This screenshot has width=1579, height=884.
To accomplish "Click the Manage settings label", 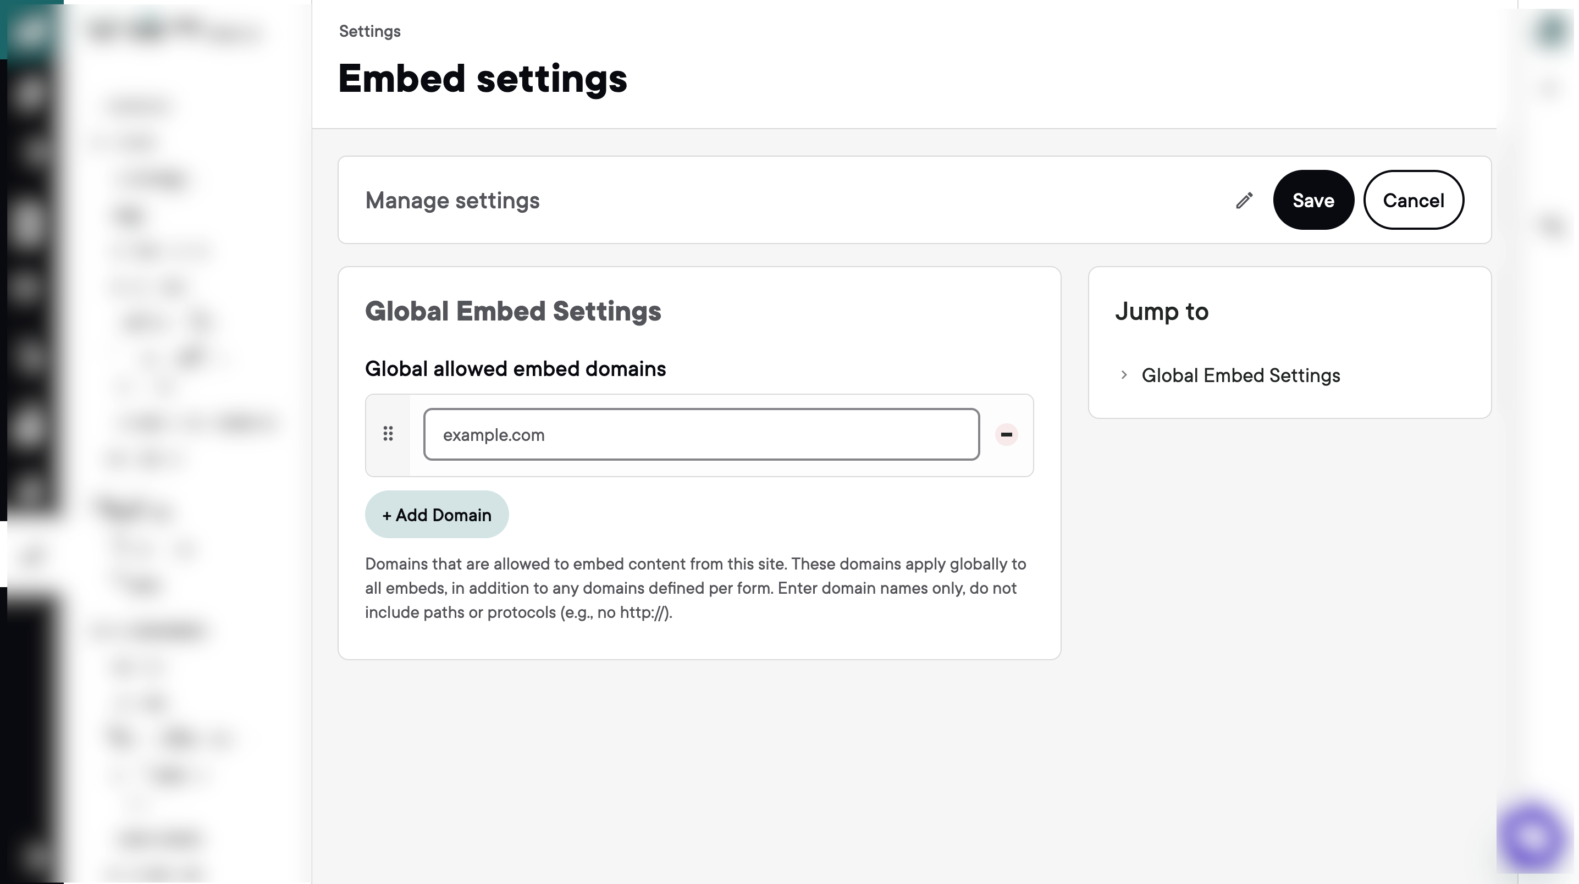I will (x=452, y=201).
